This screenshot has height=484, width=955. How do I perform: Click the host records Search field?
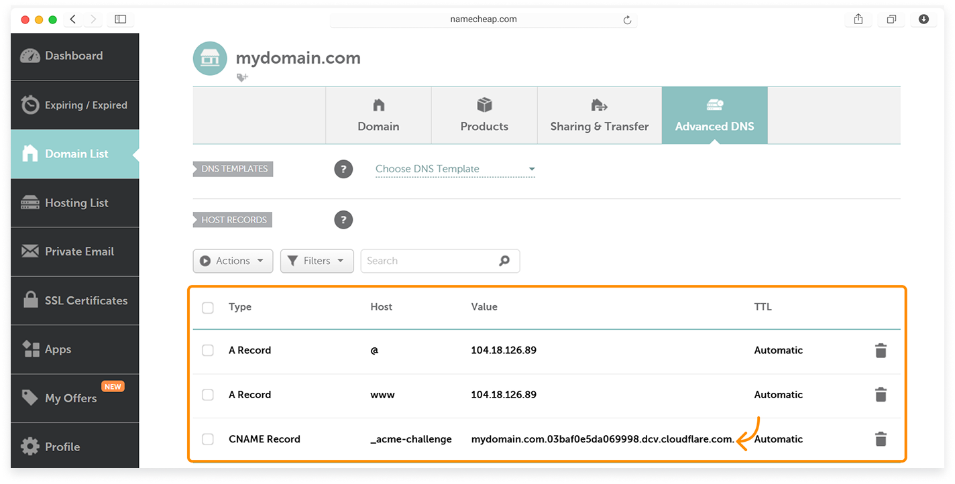[x=429, y=261]
